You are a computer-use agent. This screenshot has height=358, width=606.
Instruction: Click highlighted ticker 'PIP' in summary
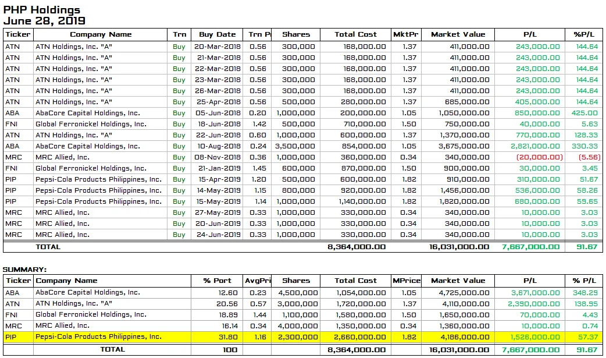11,337
